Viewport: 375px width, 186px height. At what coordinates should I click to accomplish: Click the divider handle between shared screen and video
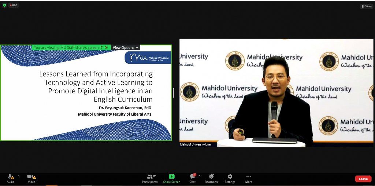pos(173,93)
